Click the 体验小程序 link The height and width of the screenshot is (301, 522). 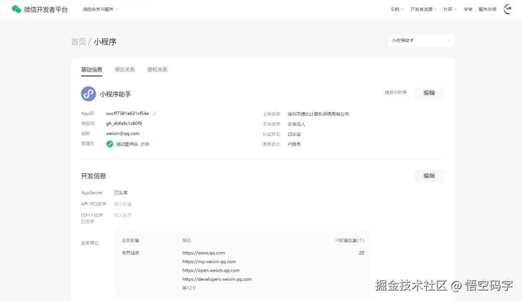pyautogui.click(x=396, y=92)
